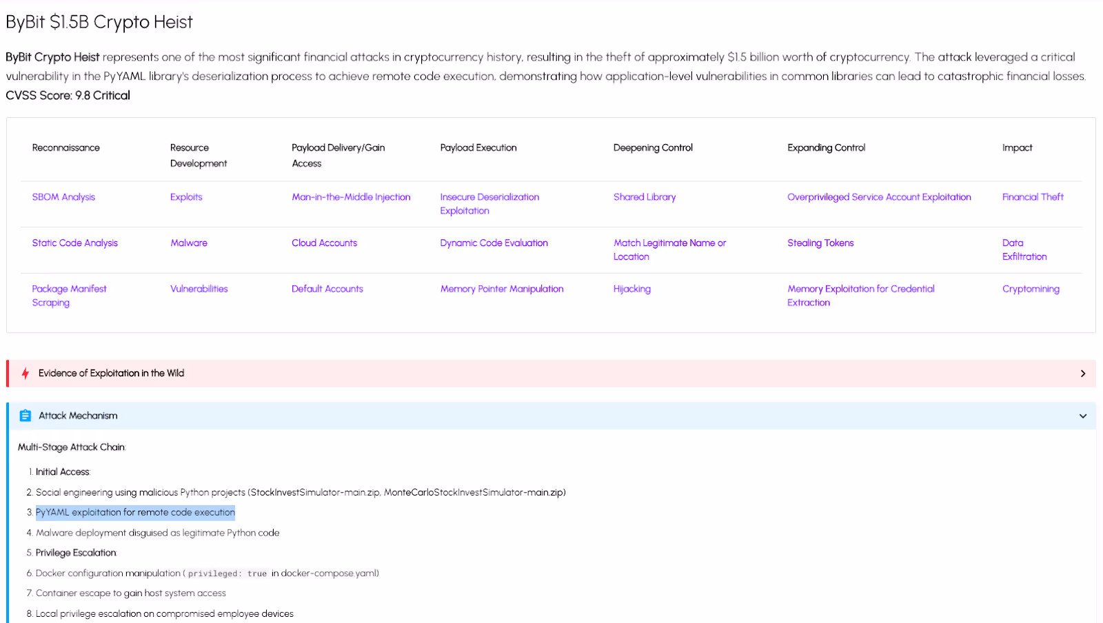Open the Default Accounts link
Screen dimensions: 1103x623
click(327, 289)
